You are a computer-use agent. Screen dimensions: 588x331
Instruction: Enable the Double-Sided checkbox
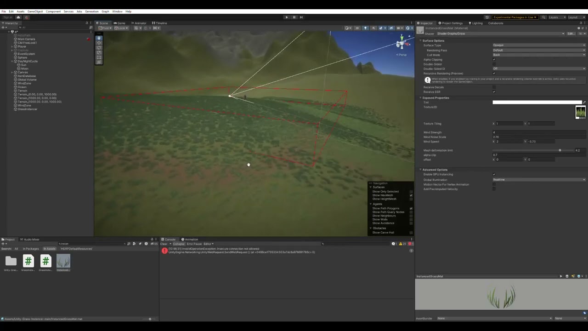(494, 64)
